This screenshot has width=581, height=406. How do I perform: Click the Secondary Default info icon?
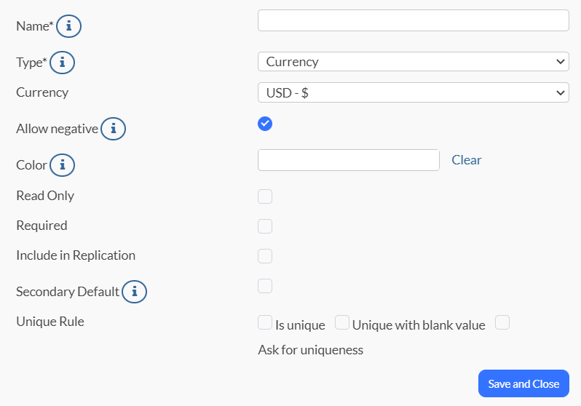coord(134,292)
